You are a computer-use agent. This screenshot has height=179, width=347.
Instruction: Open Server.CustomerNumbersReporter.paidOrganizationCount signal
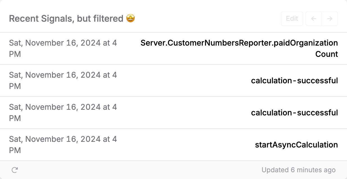[239, 43]
